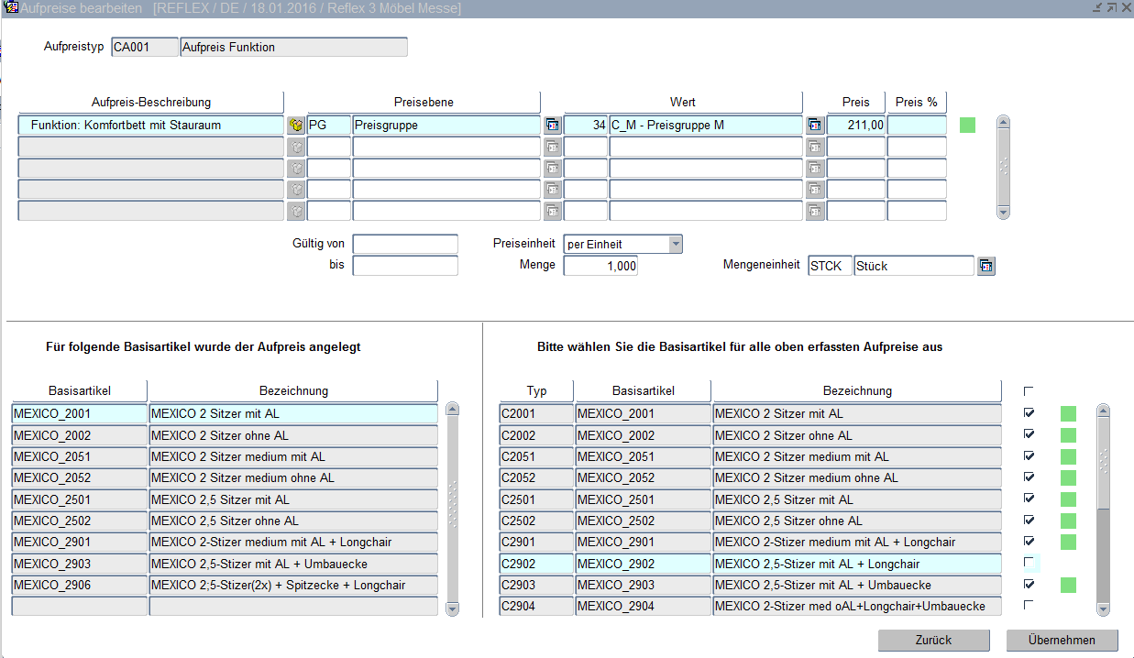
Task: Click the lookup icon in the second Wert row
Action: tap(814, 147)
